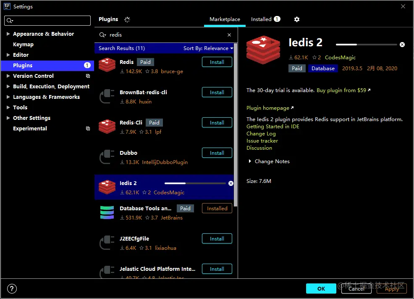Viewport: 414px width, 299px height.
Task: Click the OK button
Action: [321, 288]
